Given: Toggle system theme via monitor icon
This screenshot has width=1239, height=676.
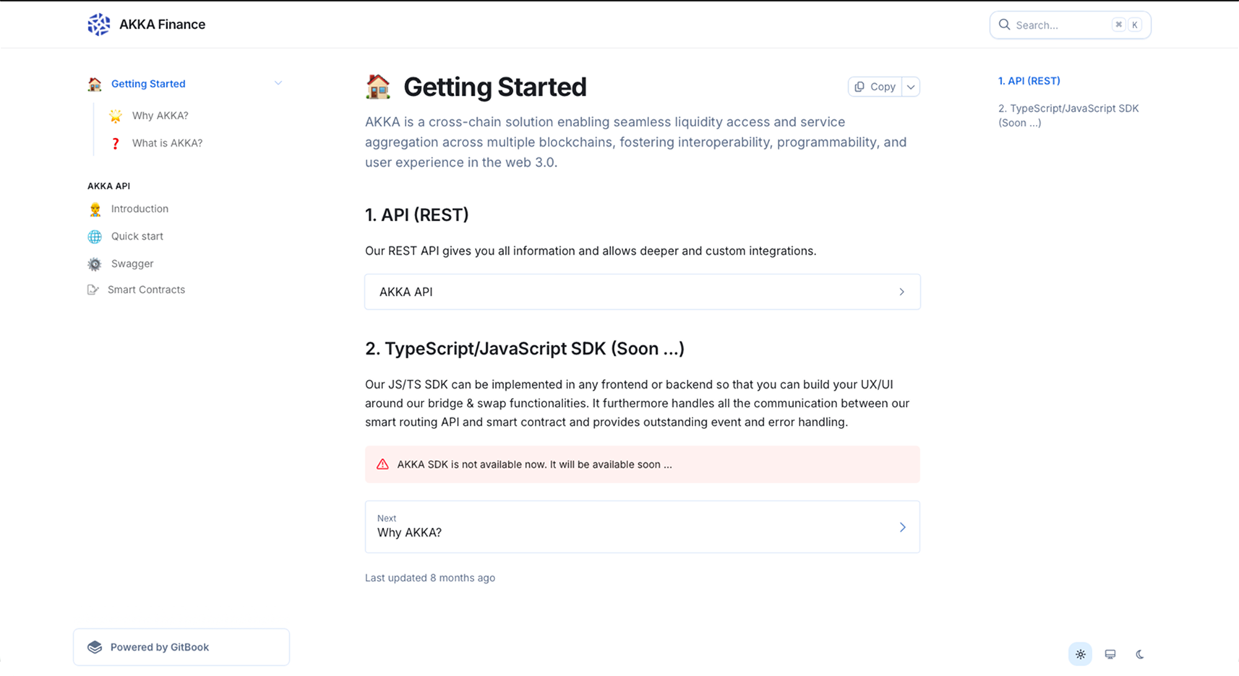Looking at the screenshot, I should pos(1110,654).
